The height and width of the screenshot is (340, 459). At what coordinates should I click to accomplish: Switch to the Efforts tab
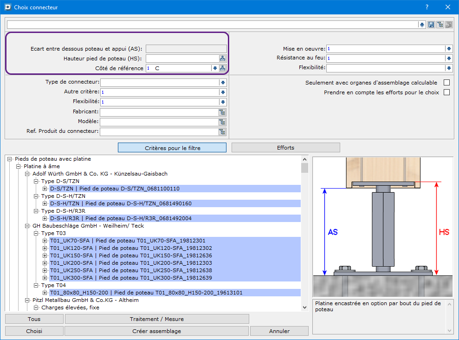pos(285,148)
